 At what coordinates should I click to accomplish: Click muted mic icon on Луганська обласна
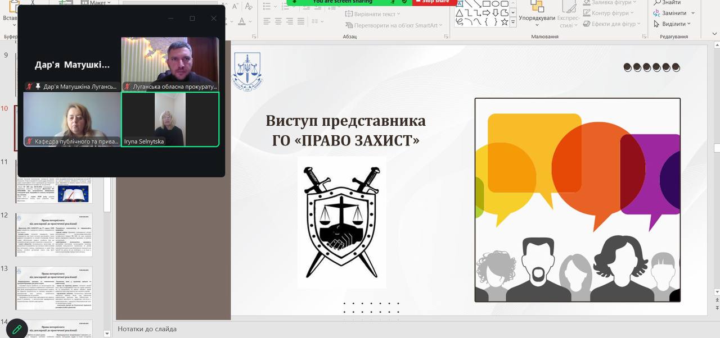pos(128,86)
